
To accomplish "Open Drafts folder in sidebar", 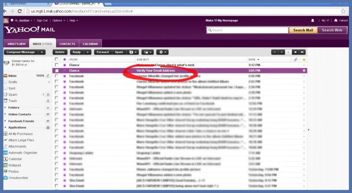I will click(13, 82).
